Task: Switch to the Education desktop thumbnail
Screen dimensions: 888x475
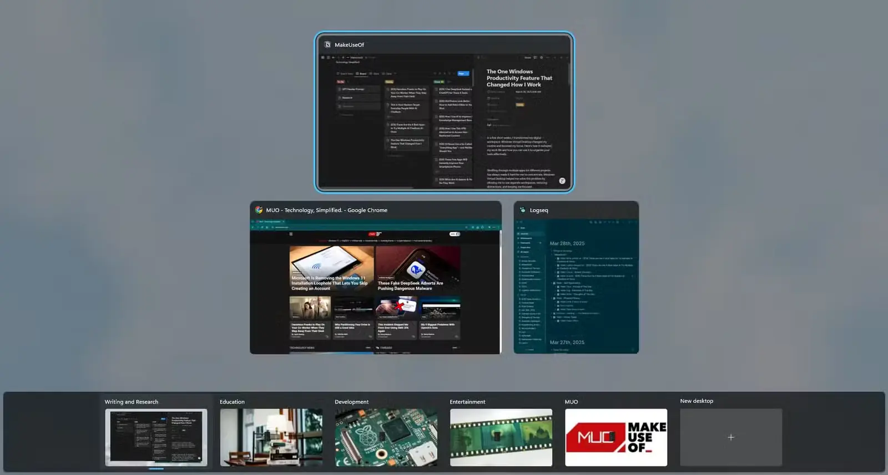Action: [x=271, y=437]
